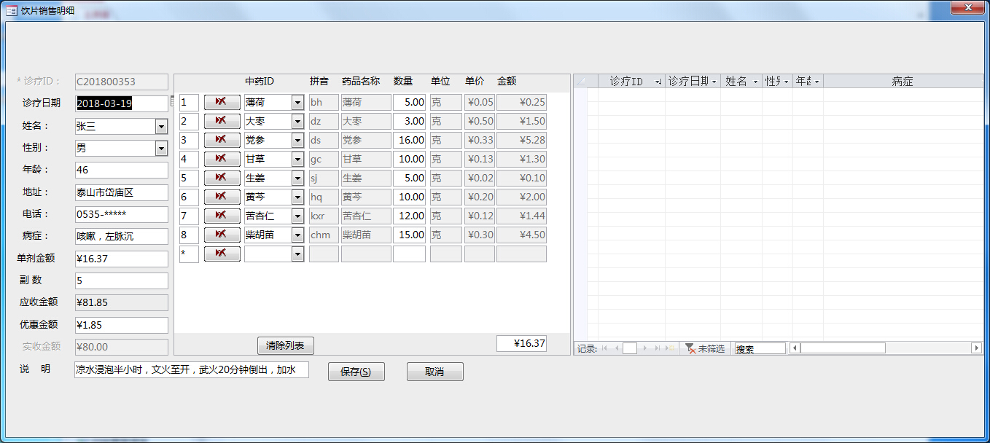Go to last record in navigator

tap(658, 349)
